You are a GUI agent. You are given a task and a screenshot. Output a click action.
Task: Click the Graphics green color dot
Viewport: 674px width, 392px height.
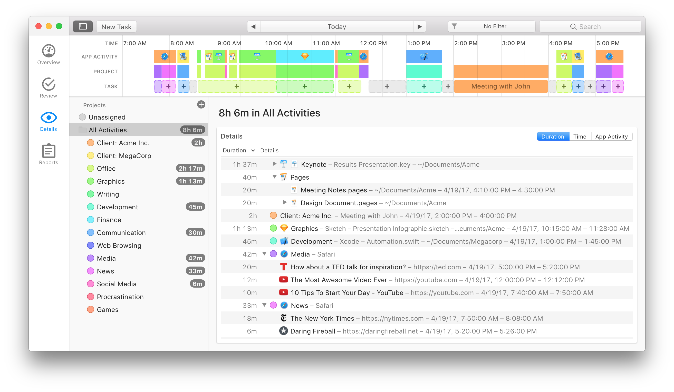tap(91, 181)
